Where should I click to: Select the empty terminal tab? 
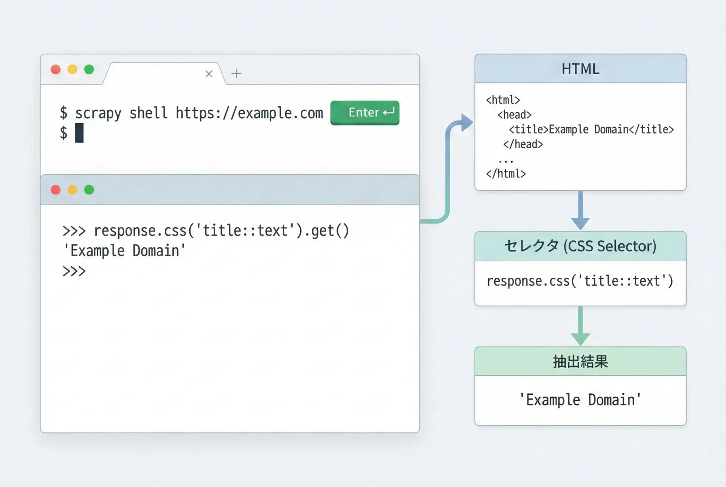(159, 74)
